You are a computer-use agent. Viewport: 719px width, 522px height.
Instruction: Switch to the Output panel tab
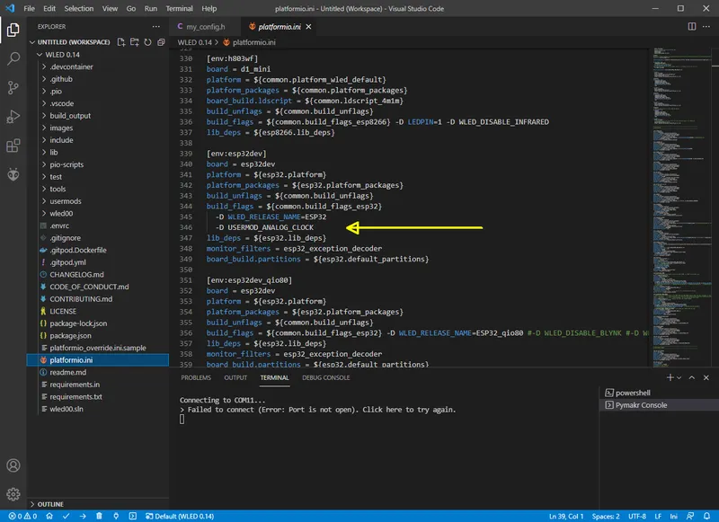click(235, 377)
